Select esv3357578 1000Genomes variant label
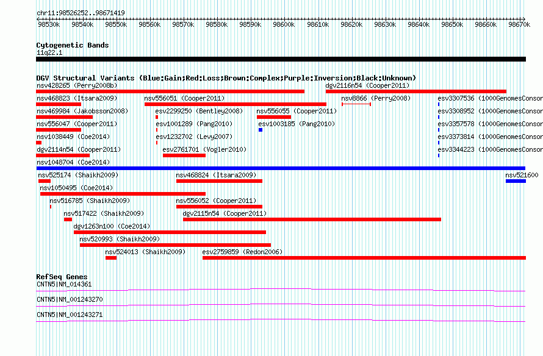 [490, 124]
